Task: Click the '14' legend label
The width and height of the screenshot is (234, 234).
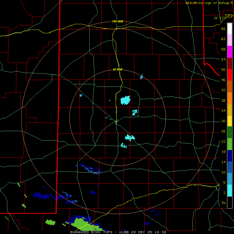Action: tap(223, 162)
